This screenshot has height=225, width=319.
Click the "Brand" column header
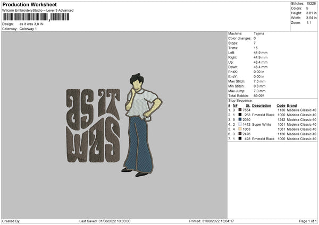coord(292,106)
